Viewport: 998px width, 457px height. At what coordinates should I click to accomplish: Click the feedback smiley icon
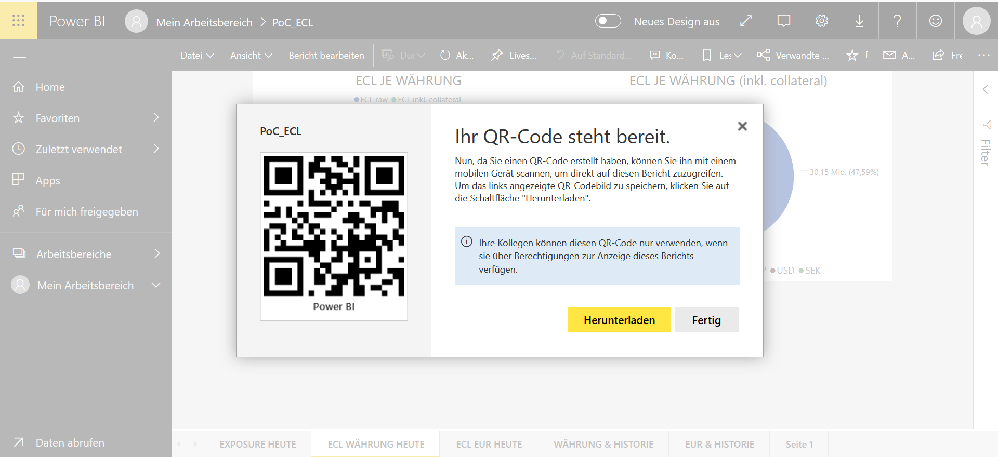pos(935,21)
